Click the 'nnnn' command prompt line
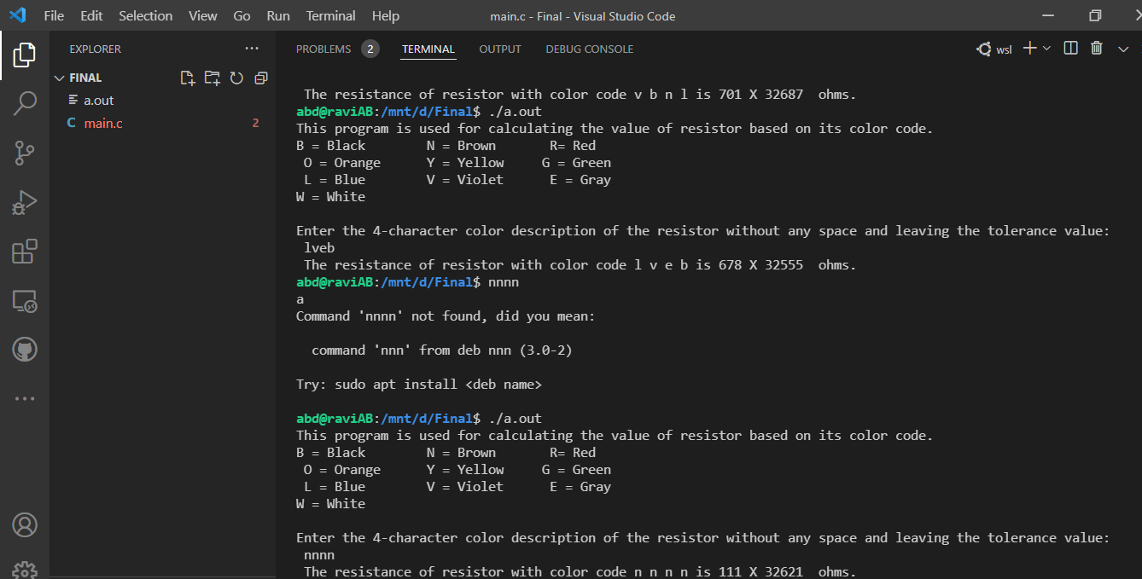1142x579 pixels. 408,282
